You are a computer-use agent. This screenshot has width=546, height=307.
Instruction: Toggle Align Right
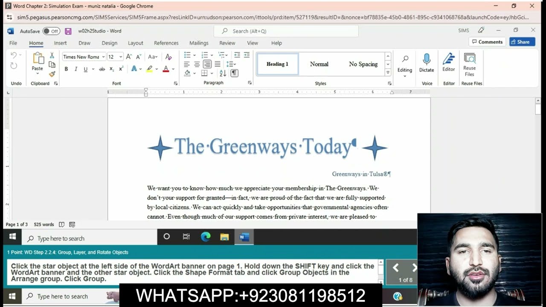[207, 64]
